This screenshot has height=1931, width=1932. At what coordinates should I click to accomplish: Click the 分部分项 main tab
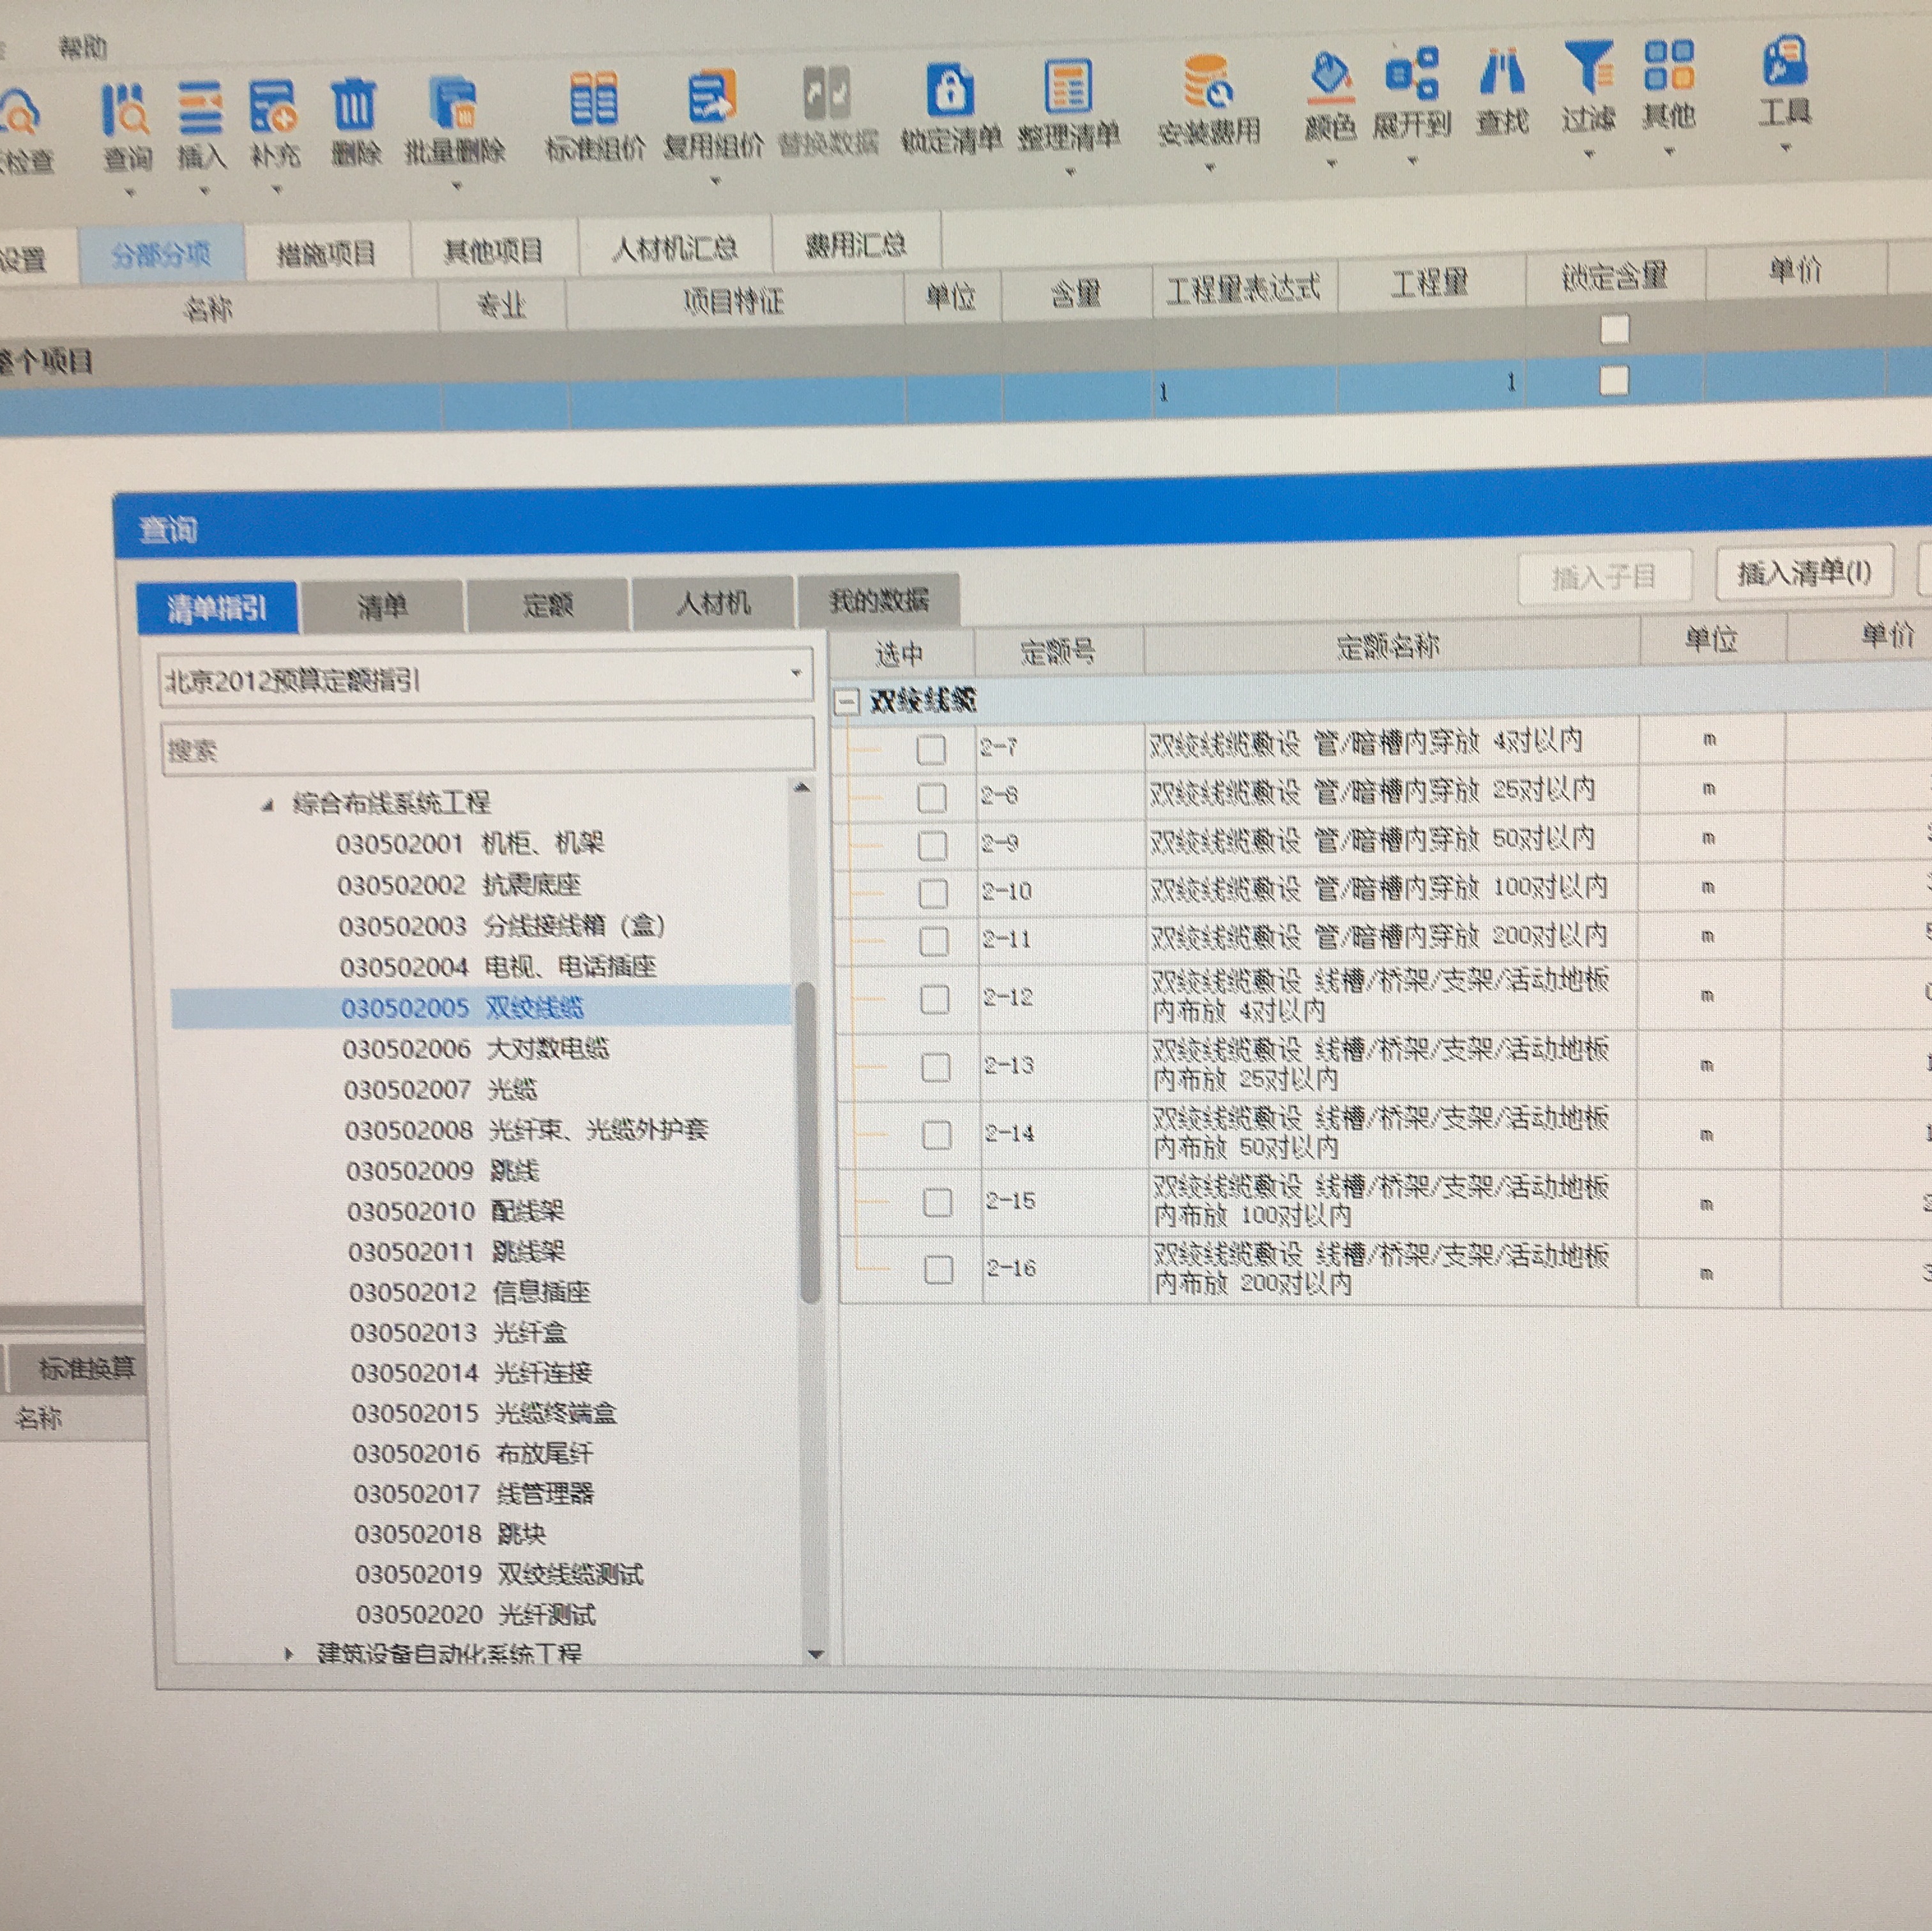[x=161, y=255]
